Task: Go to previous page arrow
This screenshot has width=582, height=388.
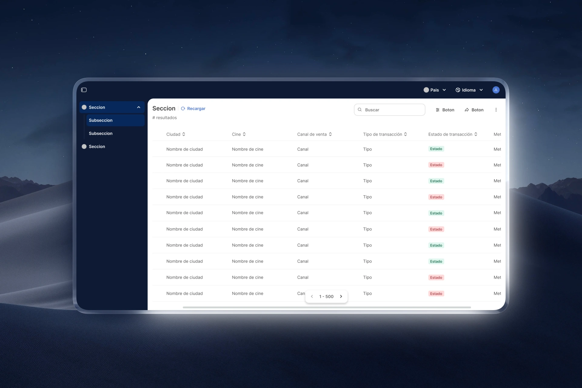Action: [312, 296]
